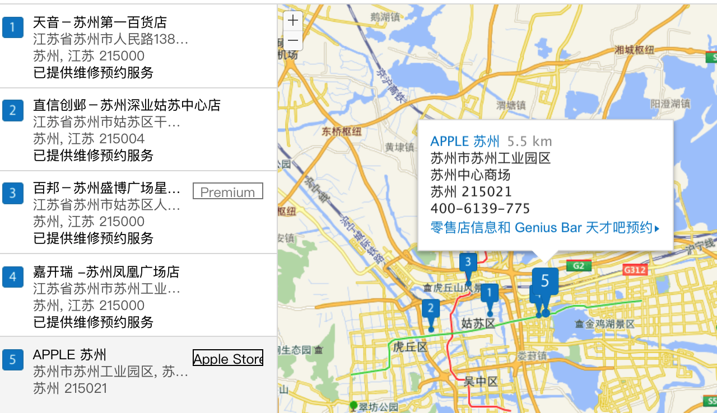
Task: Click 虎丘区 district label on map
Action: pos(409,347)
